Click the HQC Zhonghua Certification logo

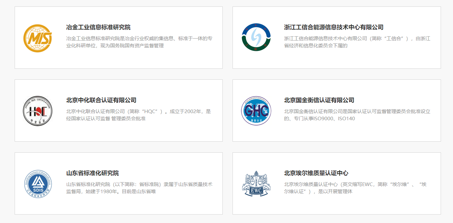click(x=38, y=111)
